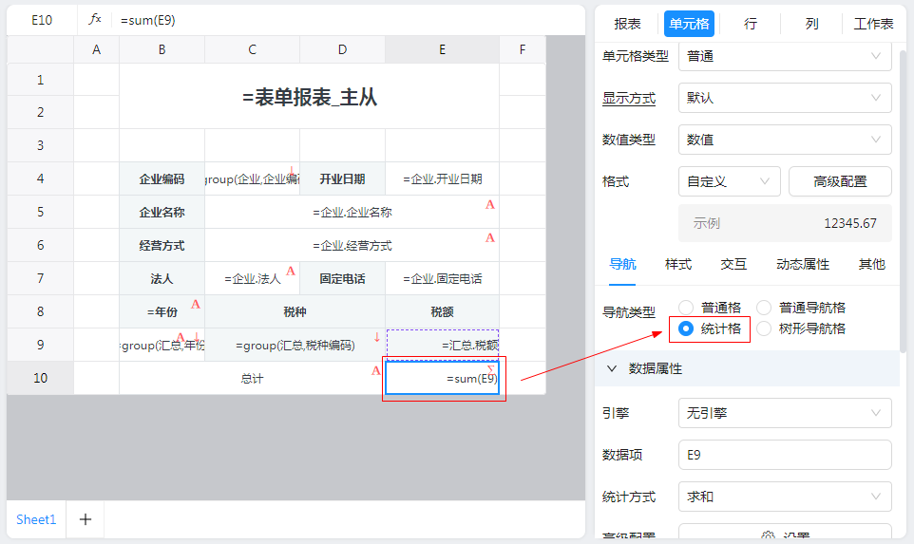This screenshot has width=914, height=544.
Task: Open the 动态属性 sub-tab
Action: point(803,264)
